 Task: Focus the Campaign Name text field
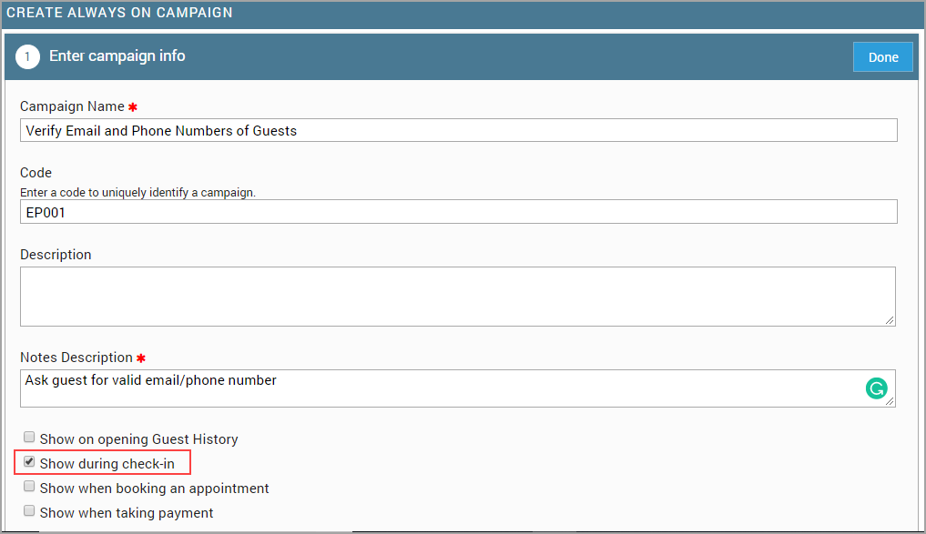[x=458, y=131]
